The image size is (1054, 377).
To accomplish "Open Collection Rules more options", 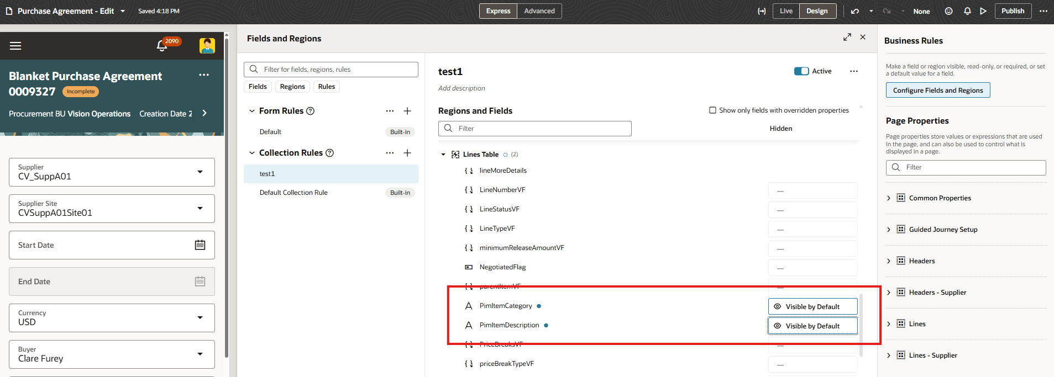I will point(390,153).
